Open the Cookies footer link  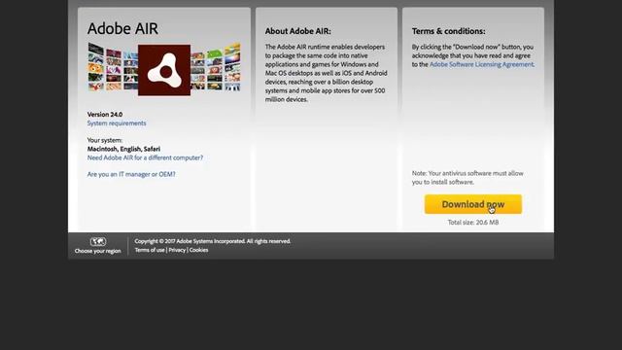[198, 250]
